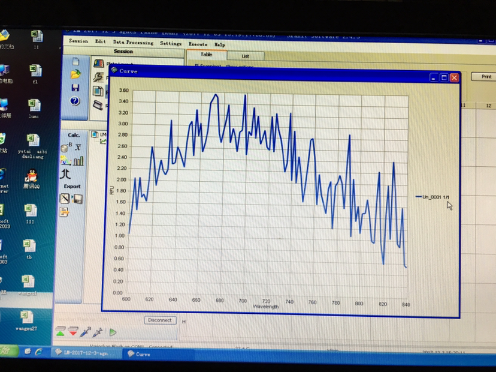Viewport: 496px width, 372px height.
Task: Click the Un_0001 1/1 legend entry
Action: coord(432,197)
